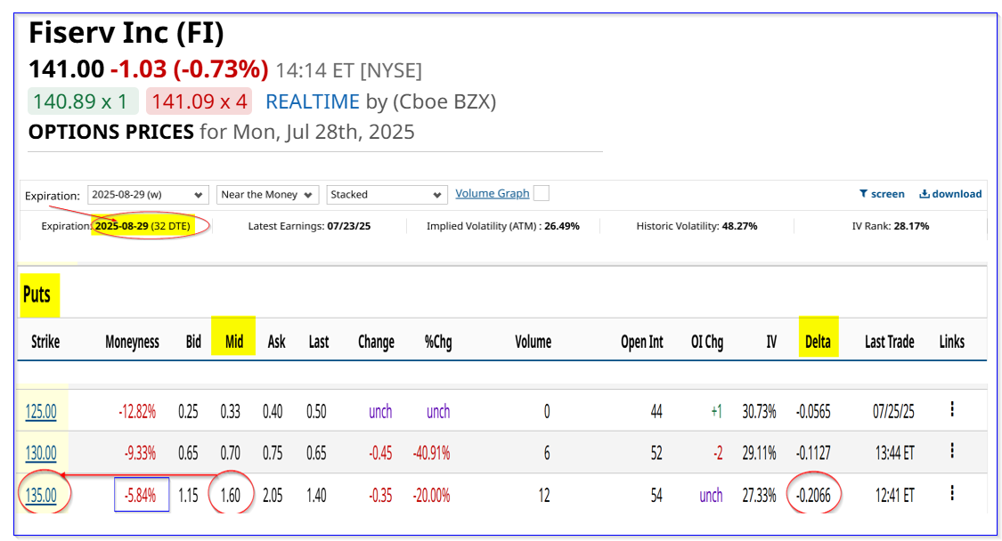
Task: Click the Fiserv Inc (FI) title
Action: pos(126,33)
